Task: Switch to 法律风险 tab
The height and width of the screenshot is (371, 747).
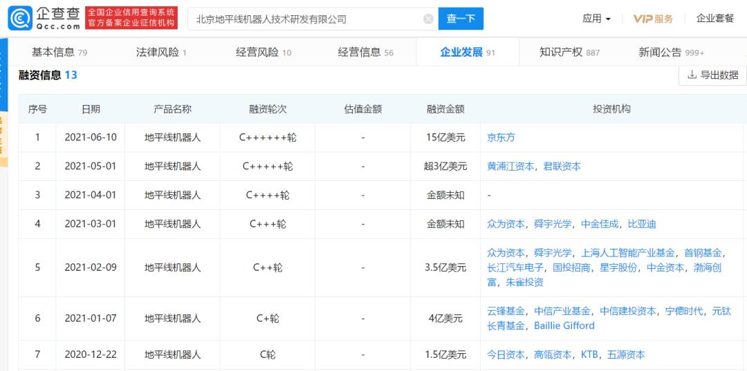Action: 161,53
